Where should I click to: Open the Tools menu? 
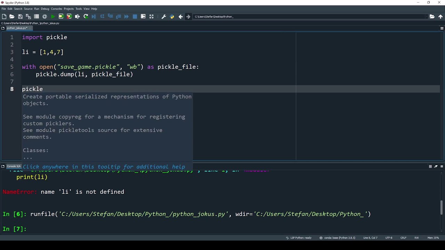pyautogui.click(x=79, y=9)
